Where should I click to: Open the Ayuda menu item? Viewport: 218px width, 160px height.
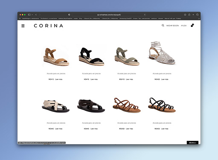click(183, 26)
